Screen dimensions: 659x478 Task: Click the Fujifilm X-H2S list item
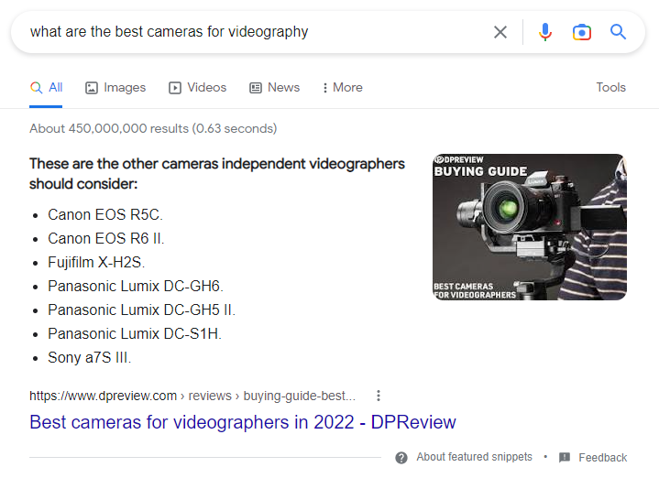tap(96, 263)
